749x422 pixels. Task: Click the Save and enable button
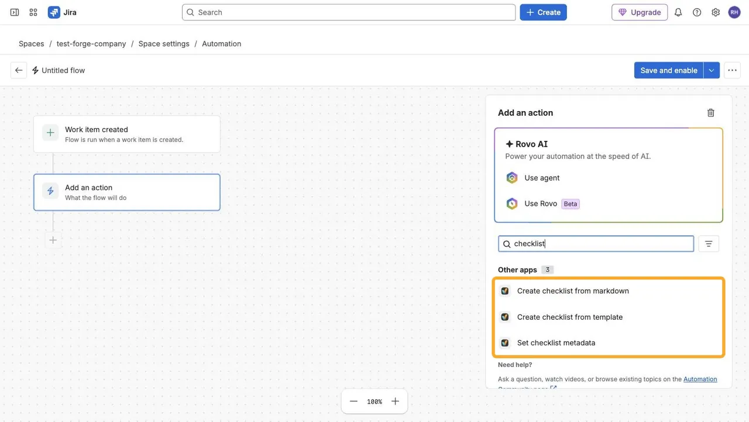click(x=669, y=70)
